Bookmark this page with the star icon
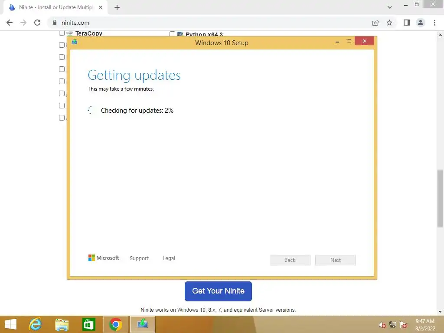This screenshot has width=444, height=333. 389,23
